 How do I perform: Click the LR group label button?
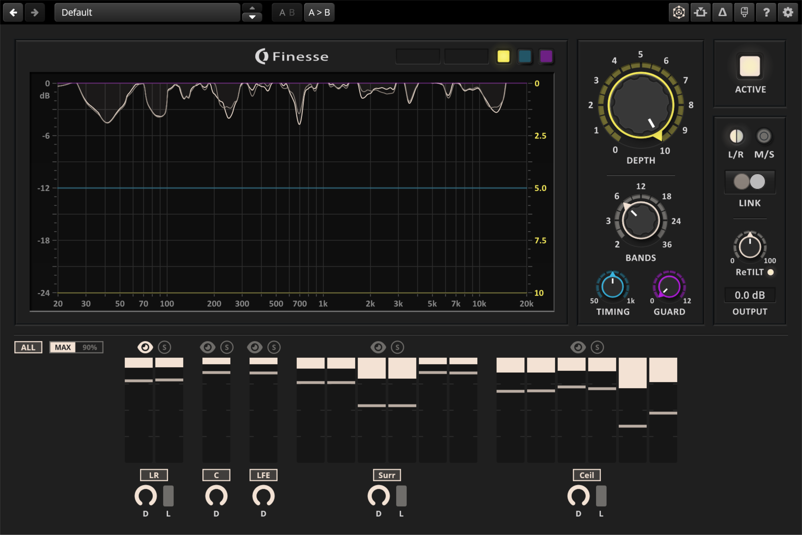(x=154, y=475)
